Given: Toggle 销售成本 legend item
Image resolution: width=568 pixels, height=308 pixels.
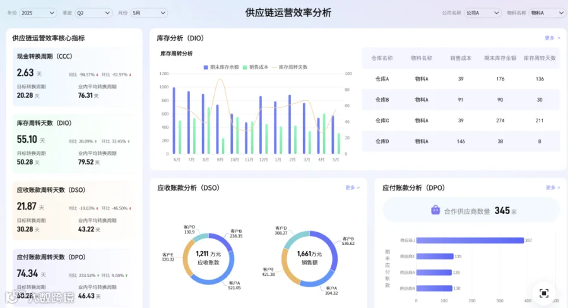Looking at the screenshot, I should pos(256,67).
